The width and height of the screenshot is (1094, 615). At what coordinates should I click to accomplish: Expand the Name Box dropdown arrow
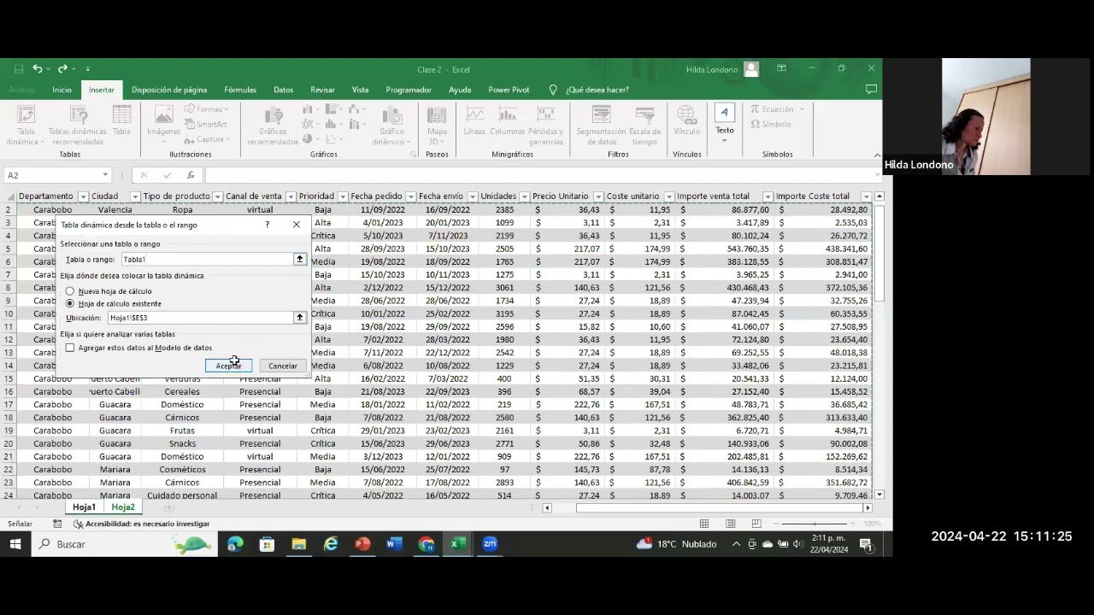click(105, 175)
